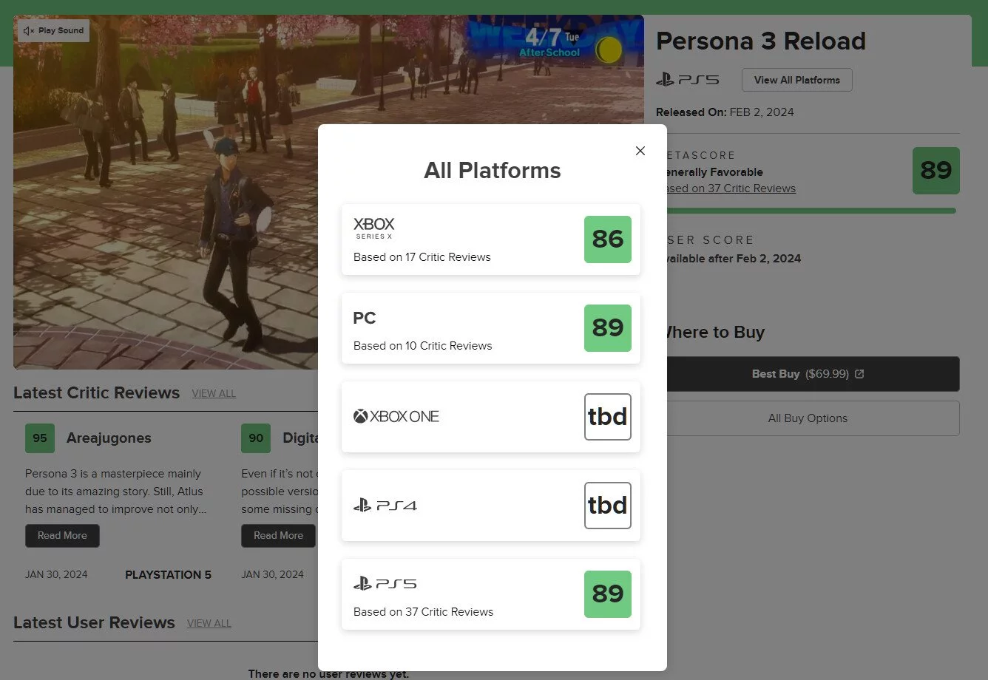Click the 90 critic score badge
988x680 pixels.
[256, 438]
